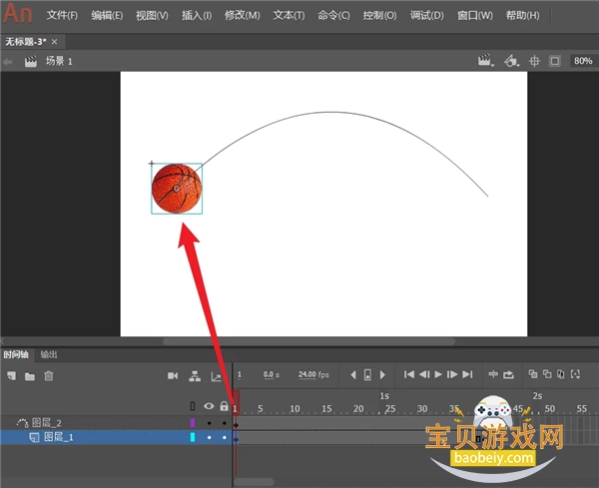Click the 场景 1 scene label
This screenshot has width=599, height=488.
click(x=59, y=61)
